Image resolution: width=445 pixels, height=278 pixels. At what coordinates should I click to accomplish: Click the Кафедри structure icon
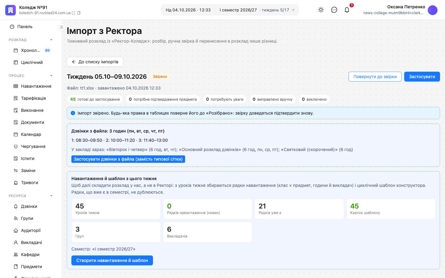(x=16, y=255)
